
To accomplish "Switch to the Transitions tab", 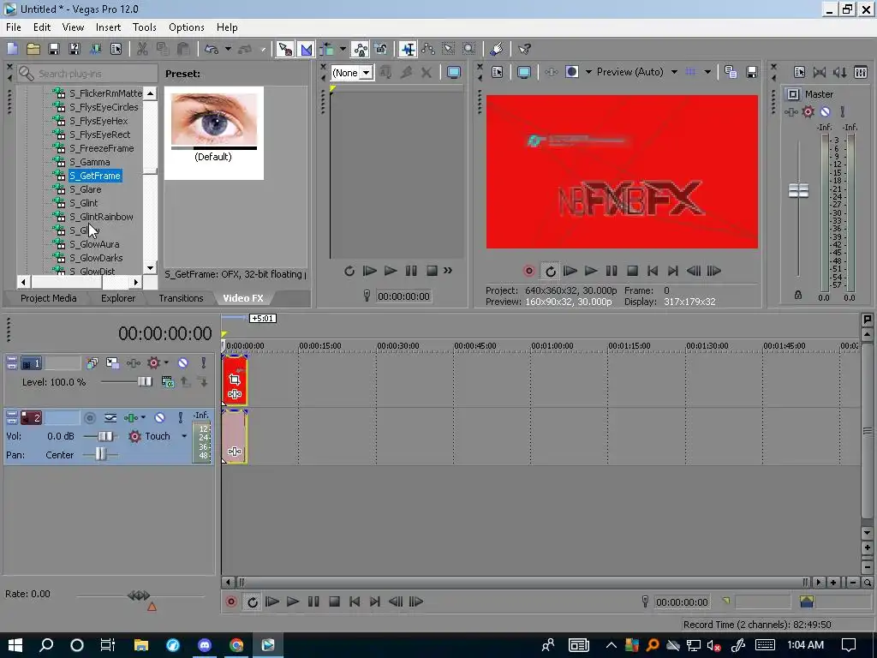I will click(182, 298).
